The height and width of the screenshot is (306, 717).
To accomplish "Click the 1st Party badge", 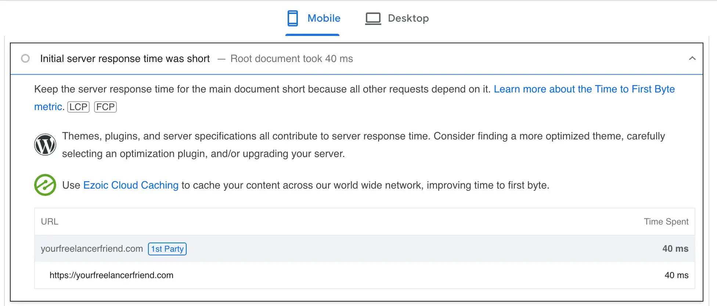I will pyautogui.click(x=167, y=249).
